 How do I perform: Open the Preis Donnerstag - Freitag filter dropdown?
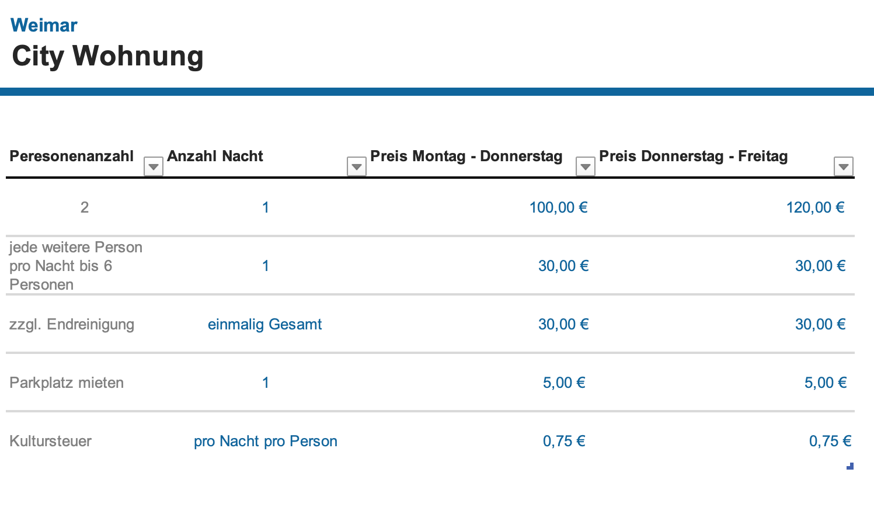pos(843,166)
